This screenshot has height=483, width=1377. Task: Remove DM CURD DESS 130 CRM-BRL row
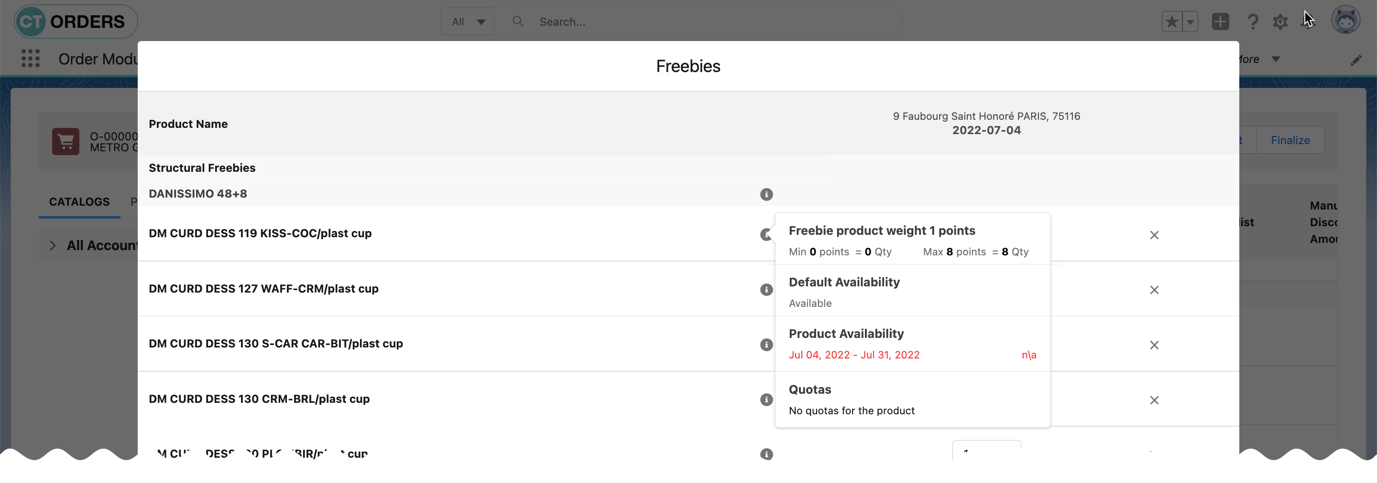coord(1154,400)
